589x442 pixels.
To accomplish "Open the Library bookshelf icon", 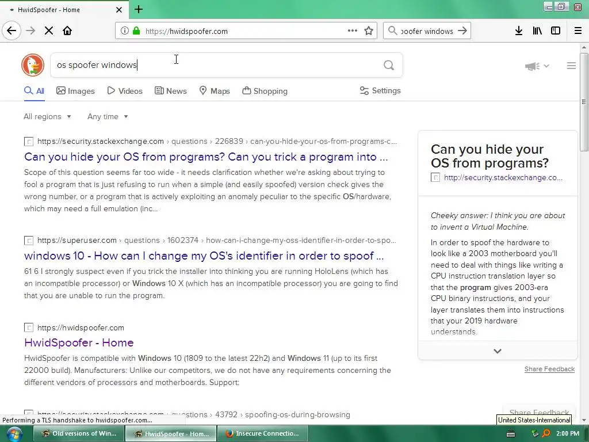I will pos(537,31).
